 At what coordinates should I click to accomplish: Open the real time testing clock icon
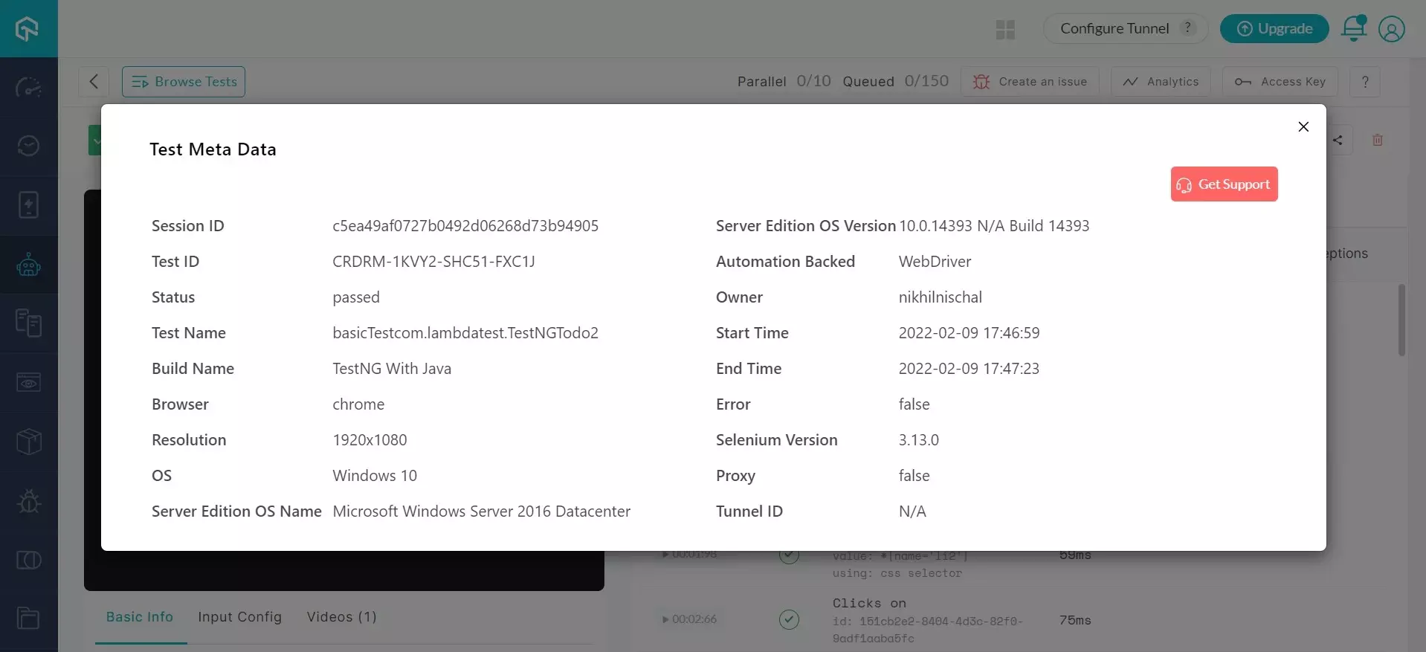[x=28, y=146]
